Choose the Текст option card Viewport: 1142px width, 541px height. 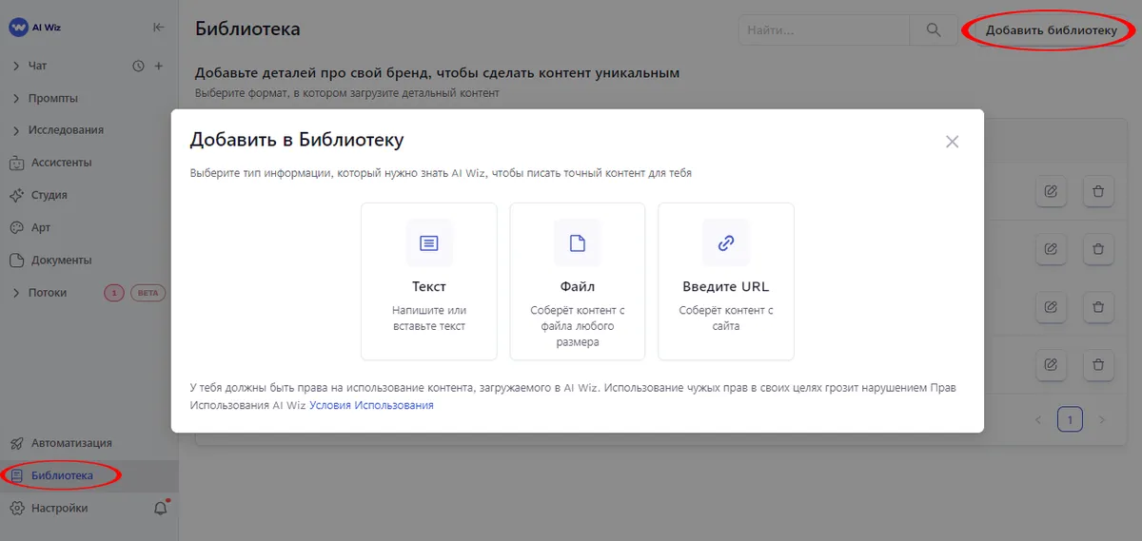(428, 281)
